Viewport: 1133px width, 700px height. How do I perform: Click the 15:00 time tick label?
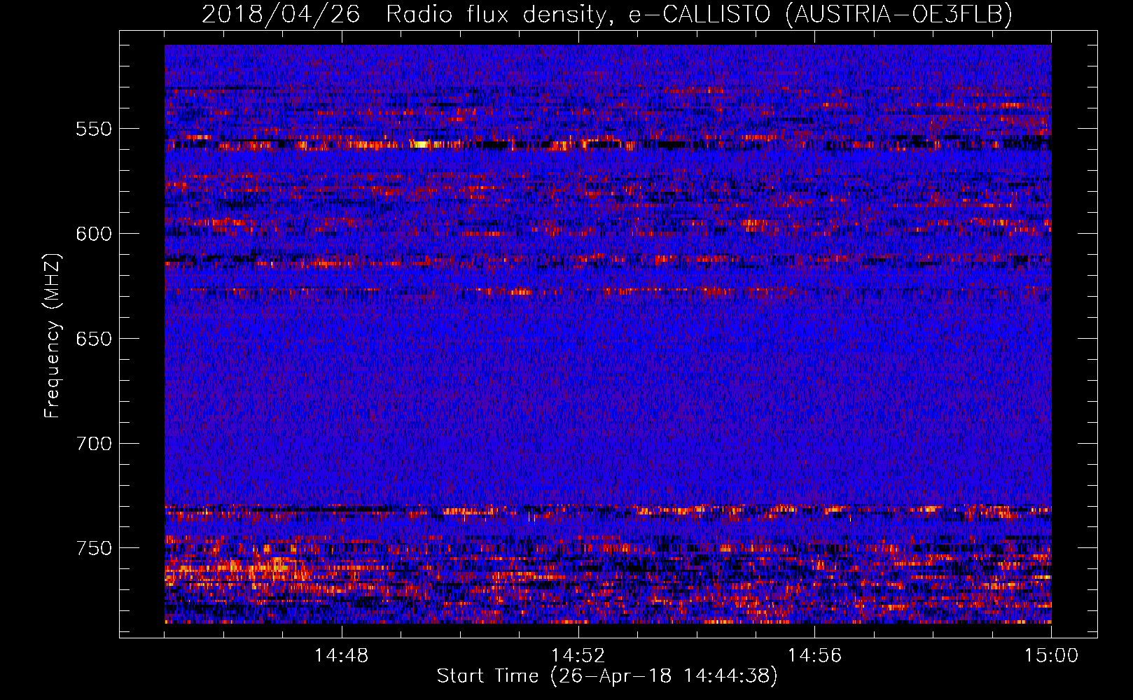pos(1051,656)
